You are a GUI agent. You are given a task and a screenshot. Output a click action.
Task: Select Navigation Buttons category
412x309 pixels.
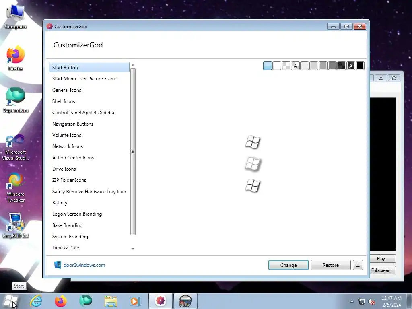(89, 124)
